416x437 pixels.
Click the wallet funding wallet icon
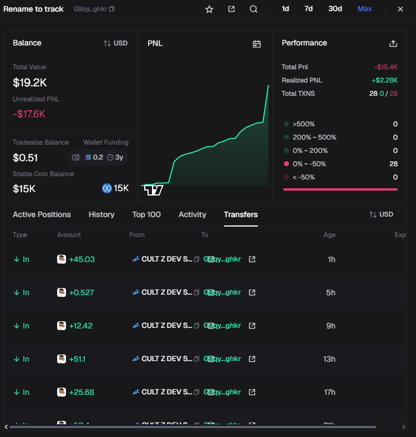pos(76,157)
